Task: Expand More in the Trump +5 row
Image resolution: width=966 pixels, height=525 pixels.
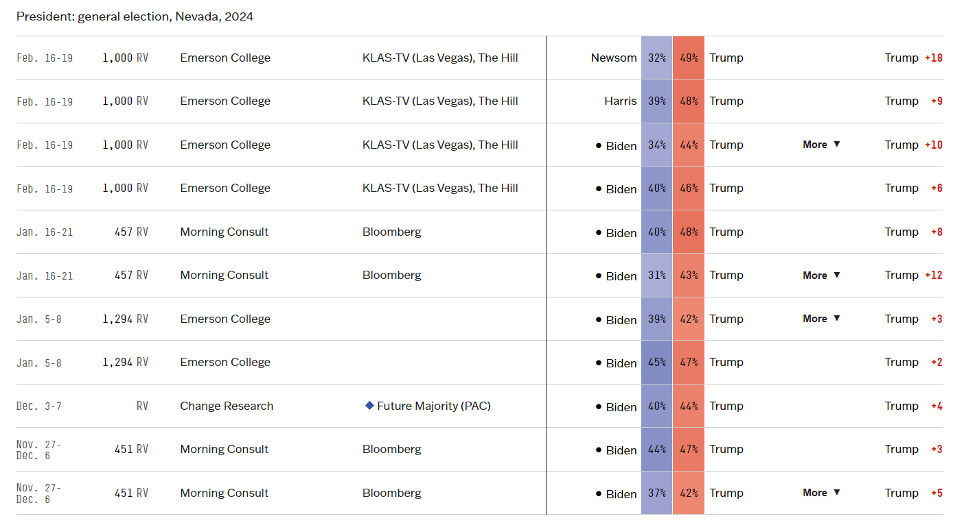Action: tap(821, 493)
